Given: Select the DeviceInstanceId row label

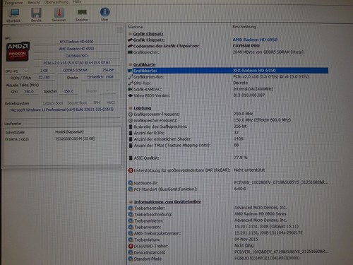Looking at the screenshot, I should 150,252.
